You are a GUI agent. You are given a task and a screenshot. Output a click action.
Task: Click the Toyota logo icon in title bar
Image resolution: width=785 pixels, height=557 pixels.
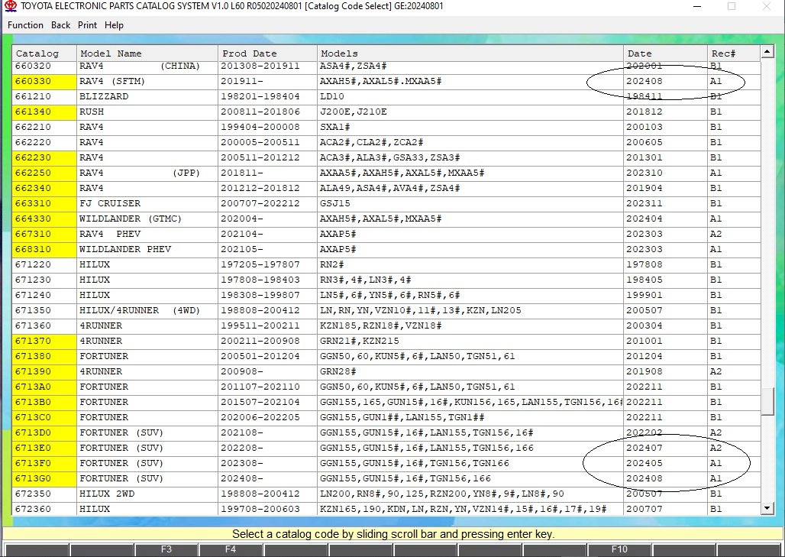tap(10, 7)
